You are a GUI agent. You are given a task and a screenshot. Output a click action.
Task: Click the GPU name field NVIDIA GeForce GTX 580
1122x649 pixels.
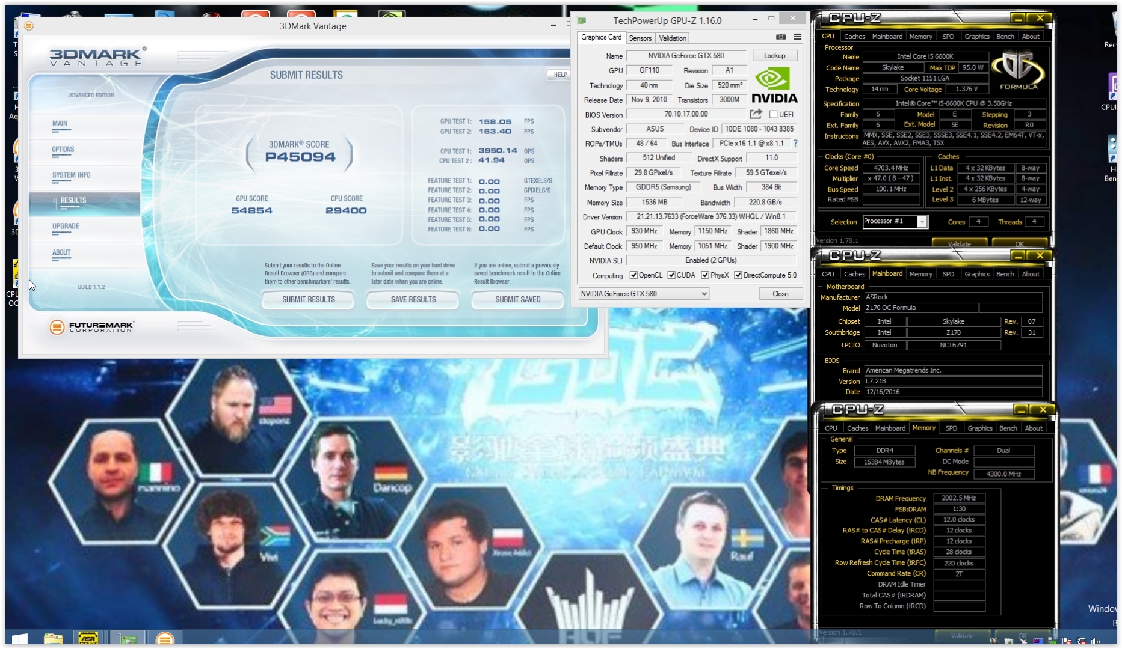pos(686,55)
